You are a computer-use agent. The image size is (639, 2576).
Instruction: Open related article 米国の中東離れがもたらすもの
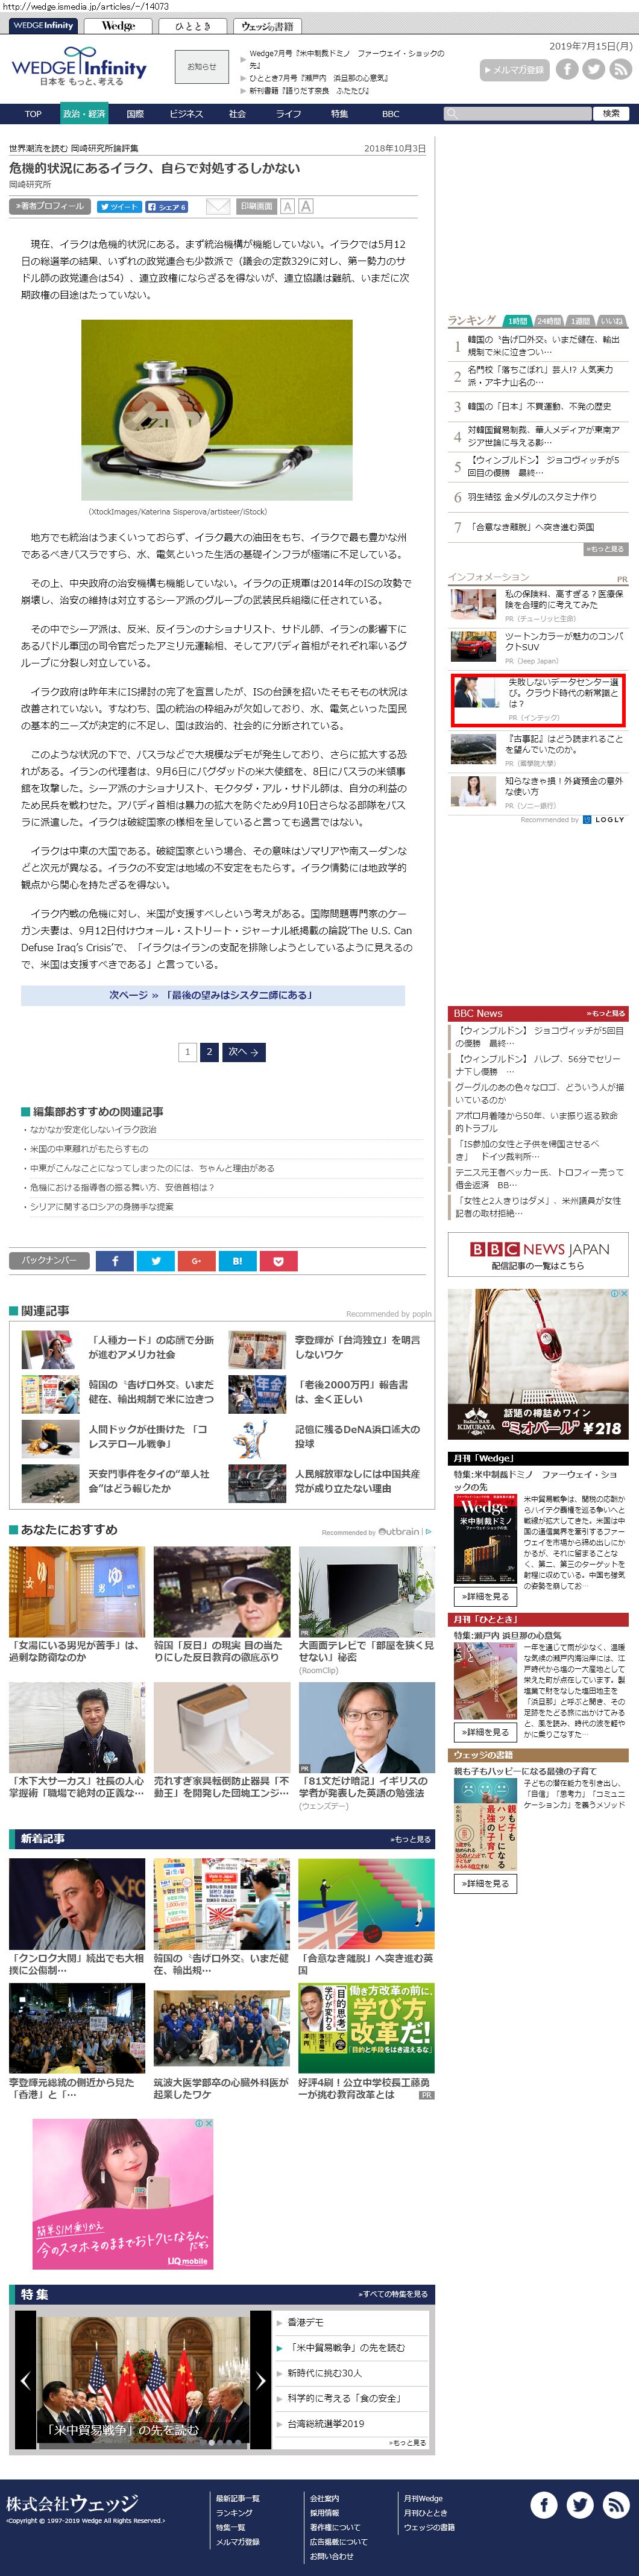[x=89, y=1148]
